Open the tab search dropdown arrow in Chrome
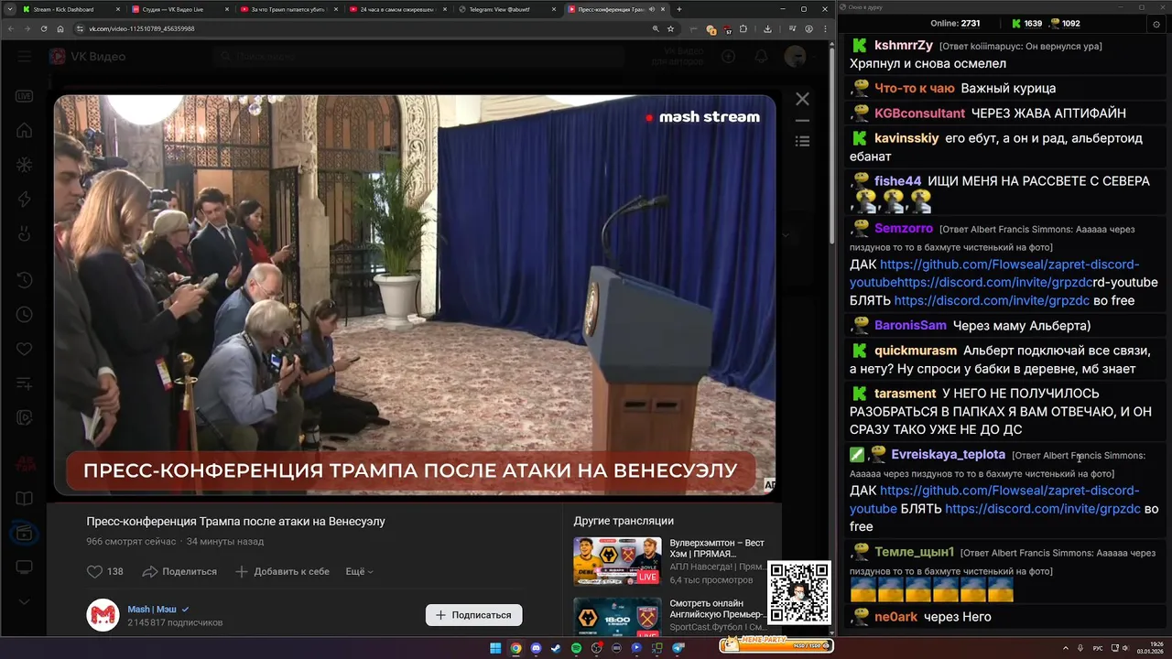 click(x=8, y=9)
